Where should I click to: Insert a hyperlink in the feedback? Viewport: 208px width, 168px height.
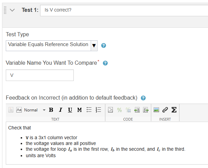(165, 110)
